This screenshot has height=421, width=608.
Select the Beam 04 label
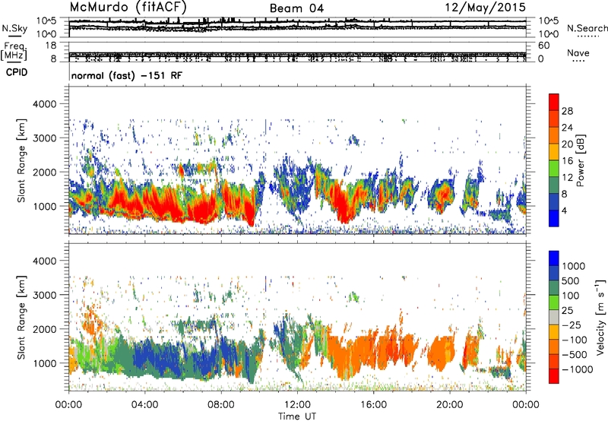tap(296, 8)
